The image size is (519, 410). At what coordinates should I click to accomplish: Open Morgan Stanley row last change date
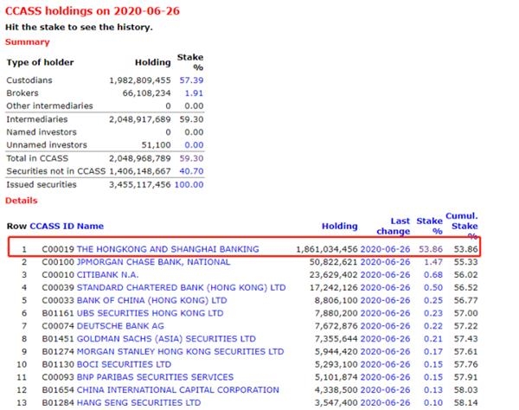point(385,352)
